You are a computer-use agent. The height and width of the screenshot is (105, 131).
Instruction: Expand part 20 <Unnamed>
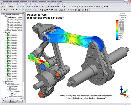[6, 58]
